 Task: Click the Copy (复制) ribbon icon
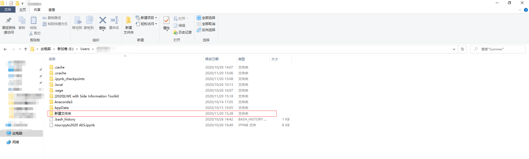22,20
